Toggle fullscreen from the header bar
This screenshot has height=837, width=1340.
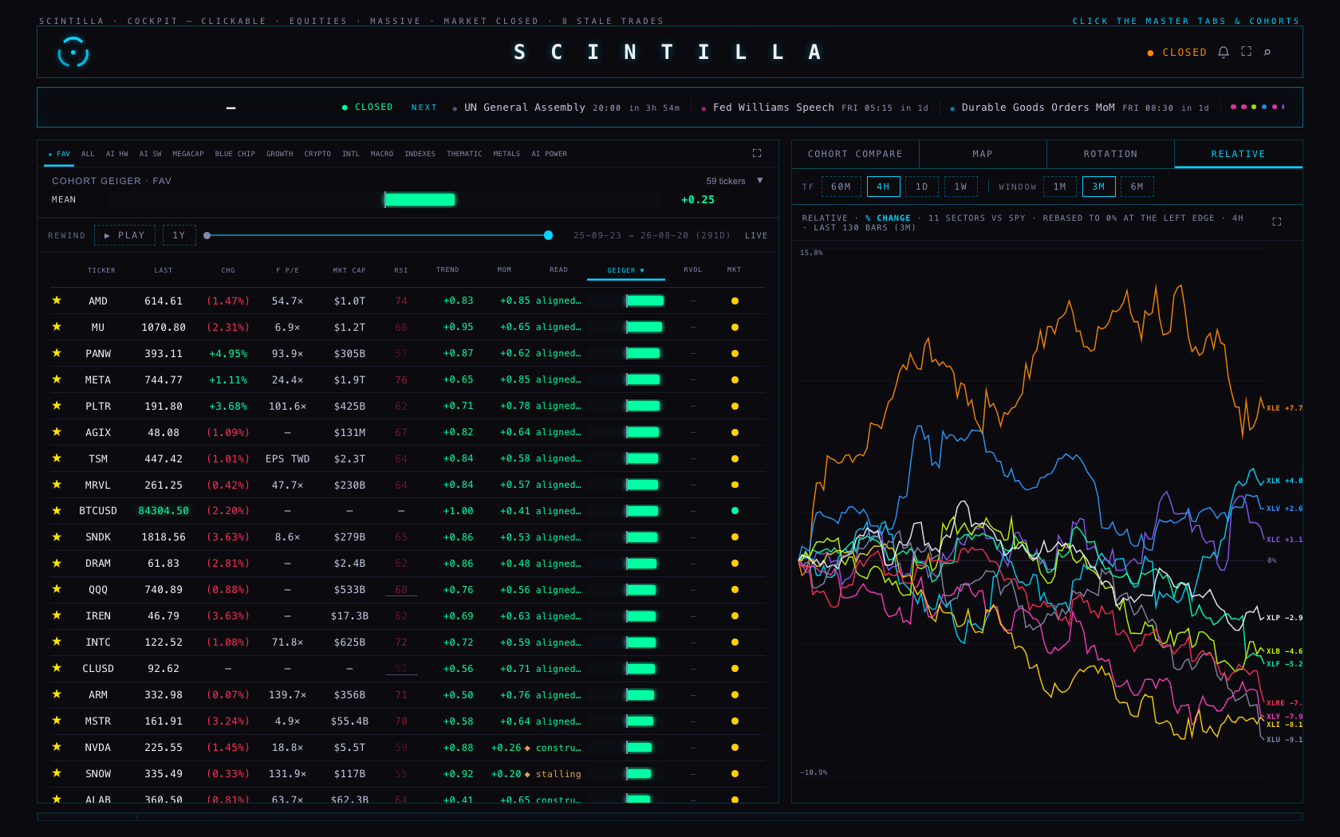(x=1246, y=51)
